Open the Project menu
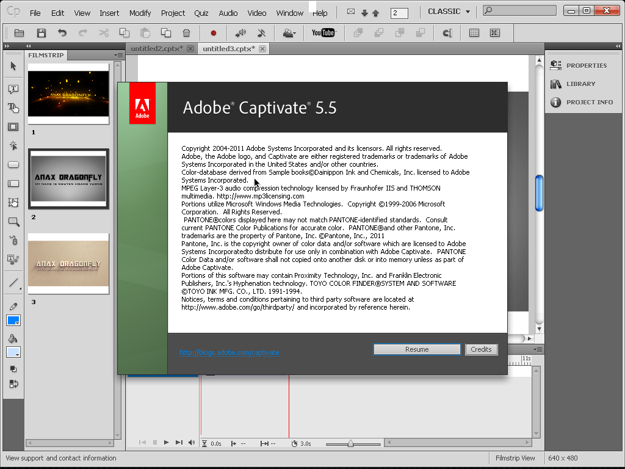 click(x=173, y=13)
